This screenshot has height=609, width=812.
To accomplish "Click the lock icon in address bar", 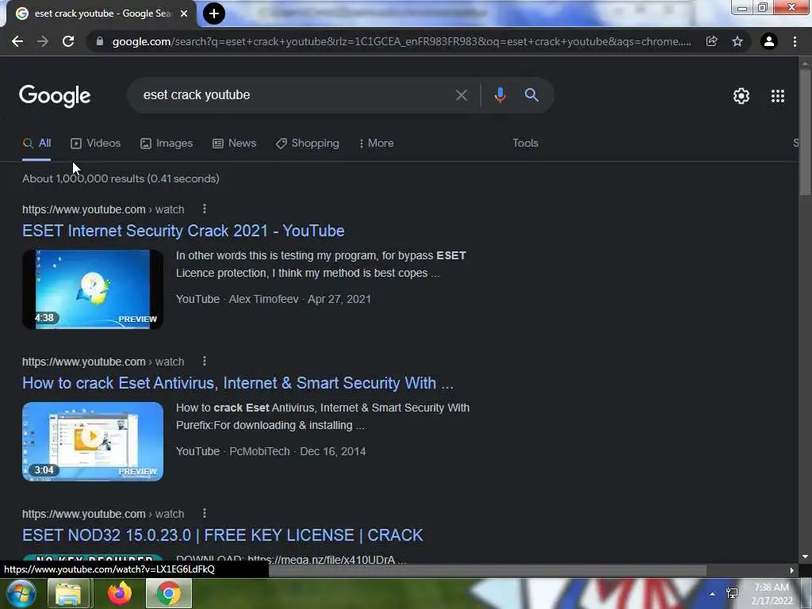I will click(100, 41).
